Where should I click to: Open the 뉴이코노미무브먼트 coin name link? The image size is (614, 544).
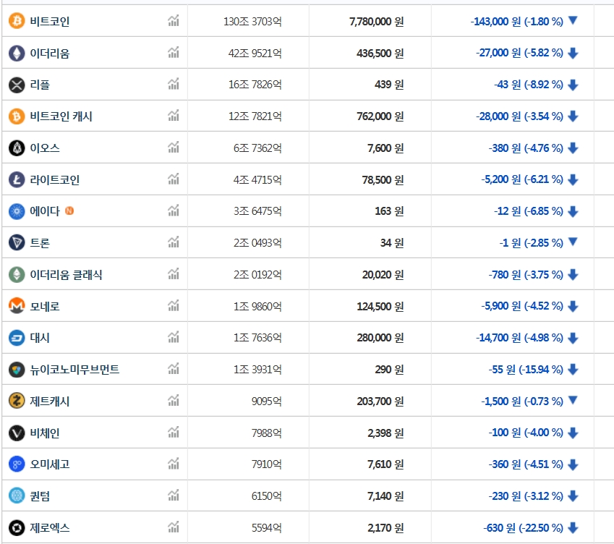coord(74,370)
